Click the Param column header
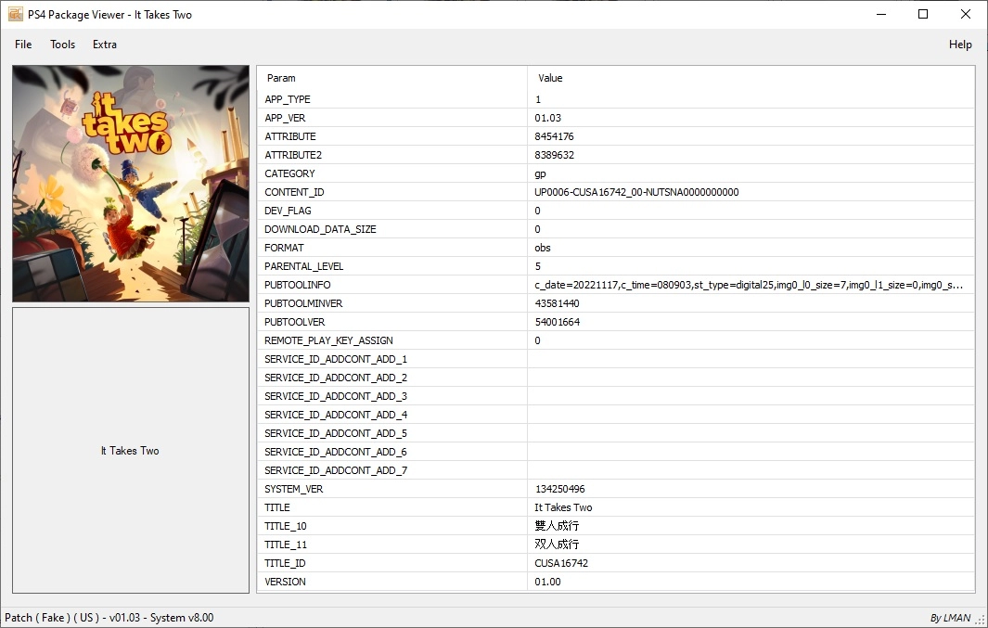 [x=281, y=78]
